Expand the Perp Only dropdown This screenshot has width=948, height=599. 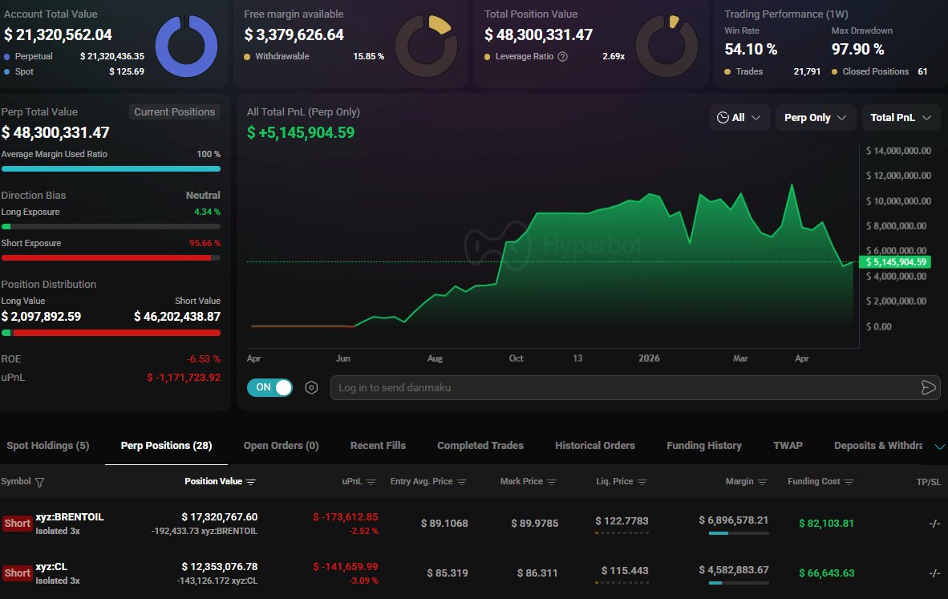pyautogui.click(x=815, y=118)
